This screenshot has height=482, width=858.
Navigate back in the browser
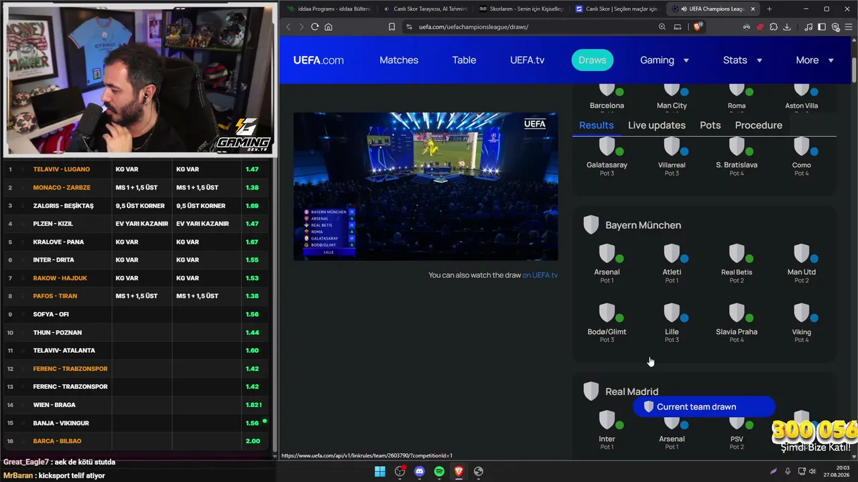point(288,27)
